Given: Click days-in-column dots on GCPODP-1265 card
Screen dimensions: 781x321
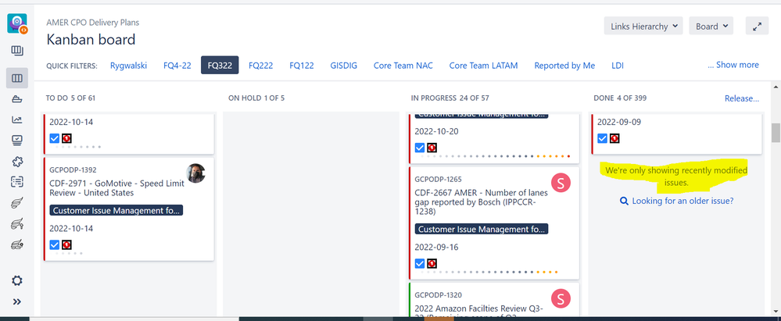Looking at the screenshot, I should coord(489,273).
